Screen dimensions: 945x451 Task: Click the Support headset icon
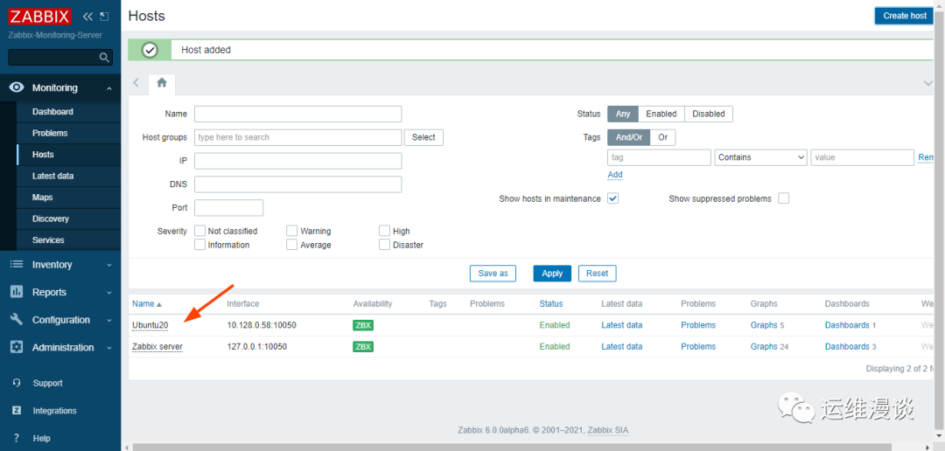coord(17,383)
